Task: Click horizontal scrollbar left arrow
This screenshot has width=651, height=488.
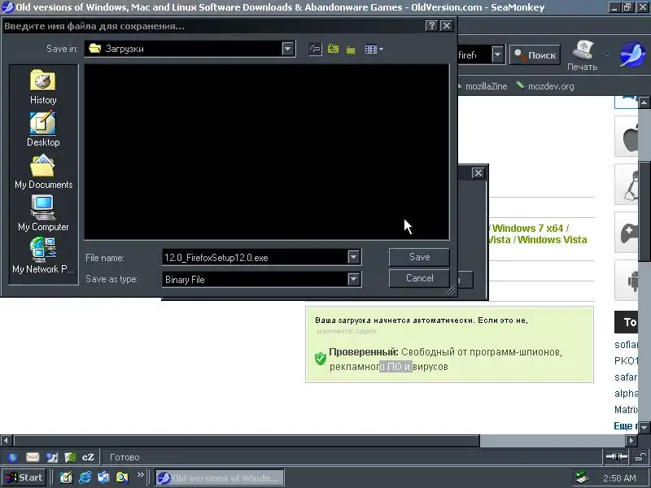Action: coord(7,440)
